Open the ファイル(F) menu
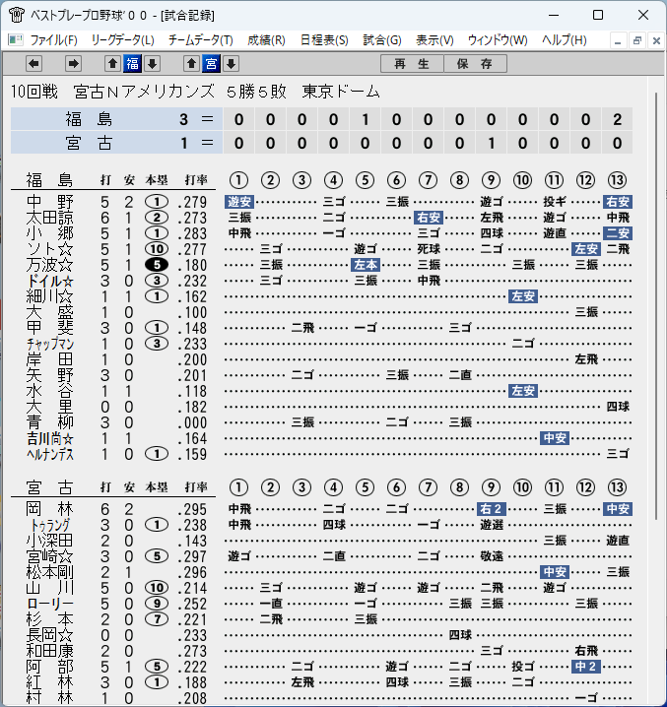 tap(54, 40)
